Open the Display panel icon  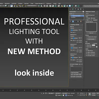[x=81, y=9]
